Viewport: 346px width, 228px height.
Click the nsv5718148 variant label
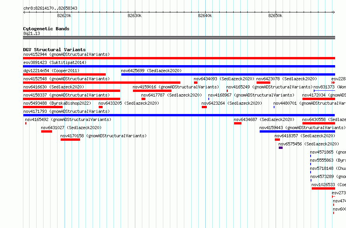pyautogui.click(x=328, y=168)
